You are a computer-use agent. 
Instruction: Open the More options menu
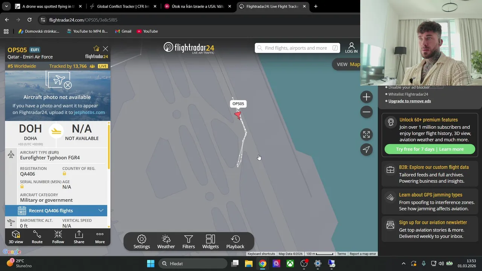(x=100, y=237)
